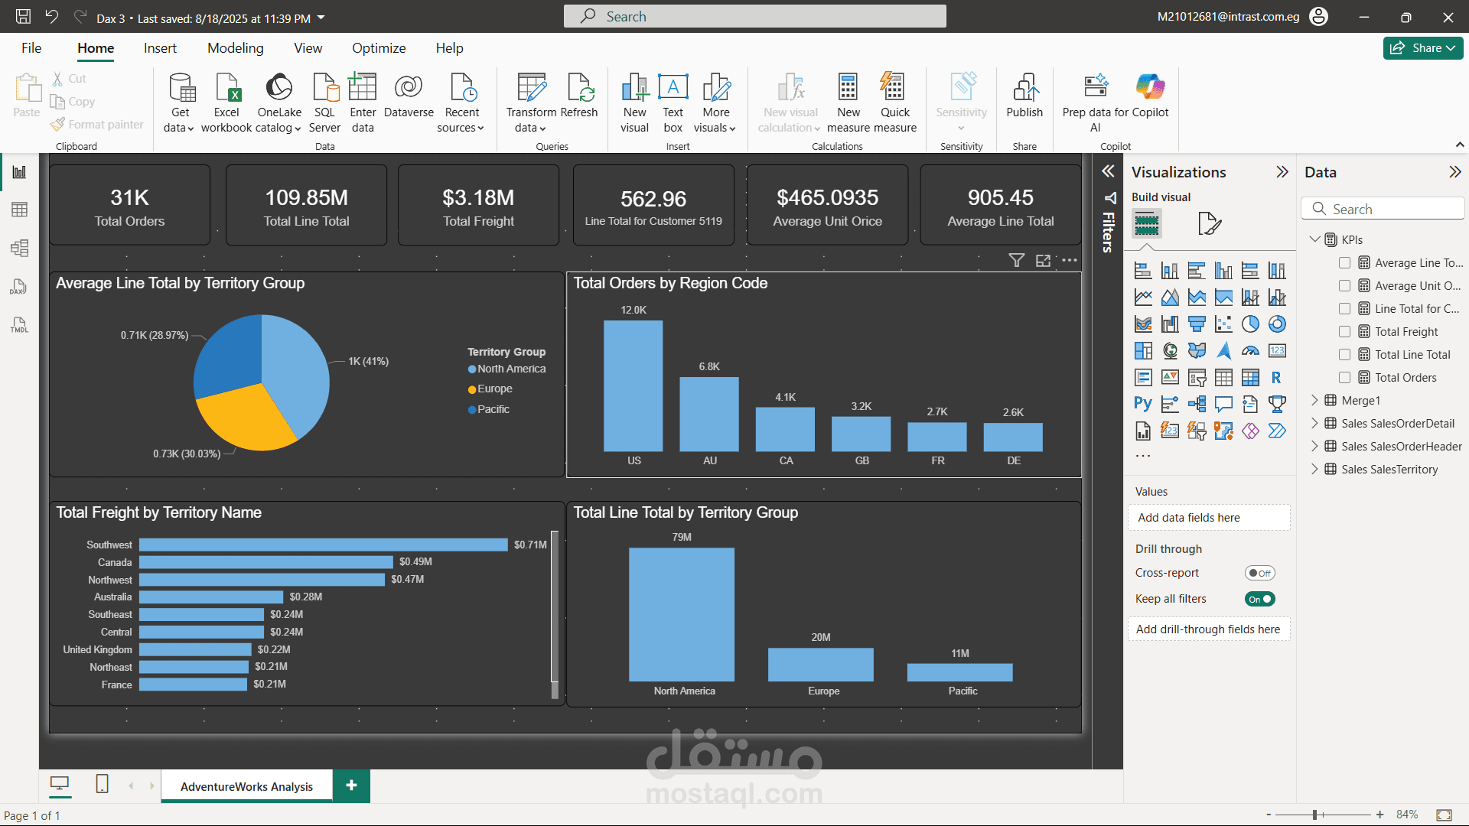Collapse the KPIs table
Screen dimensions: 1469x826
pyautogui.click(x=1314, y=239)
